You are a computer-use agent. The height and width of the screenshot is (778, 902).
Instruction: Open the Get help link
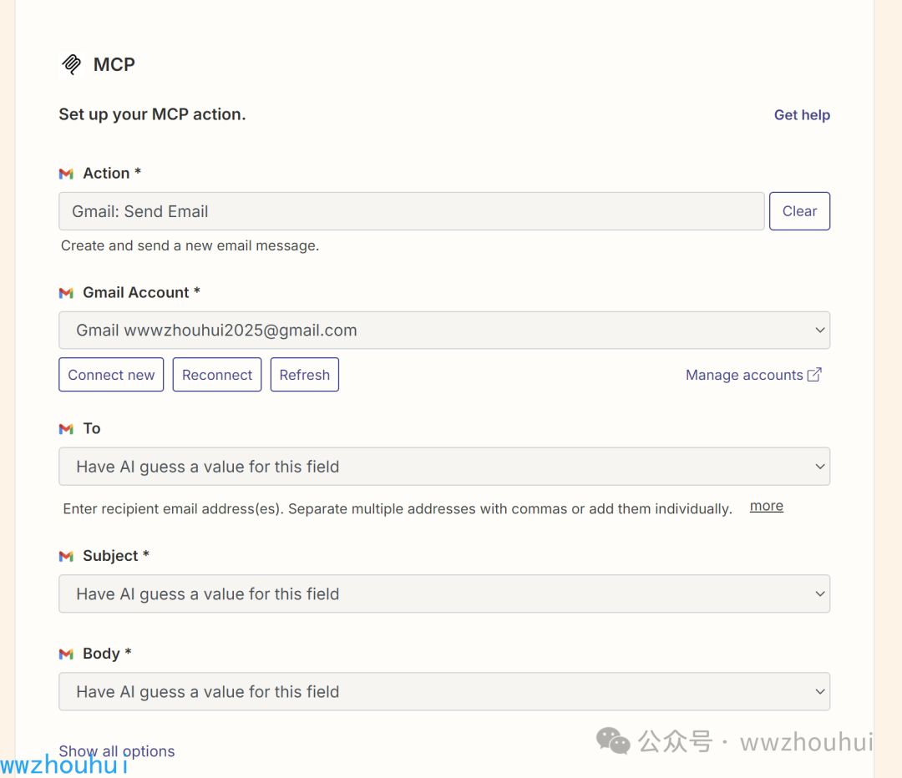pyautogui.click(x=802, y=115)
